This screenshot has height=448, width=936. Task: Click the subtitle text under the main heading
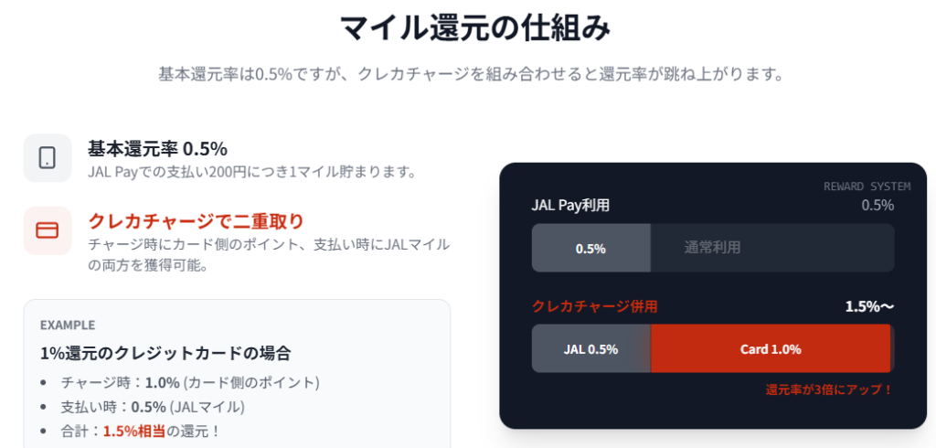(x=472, y=74)
